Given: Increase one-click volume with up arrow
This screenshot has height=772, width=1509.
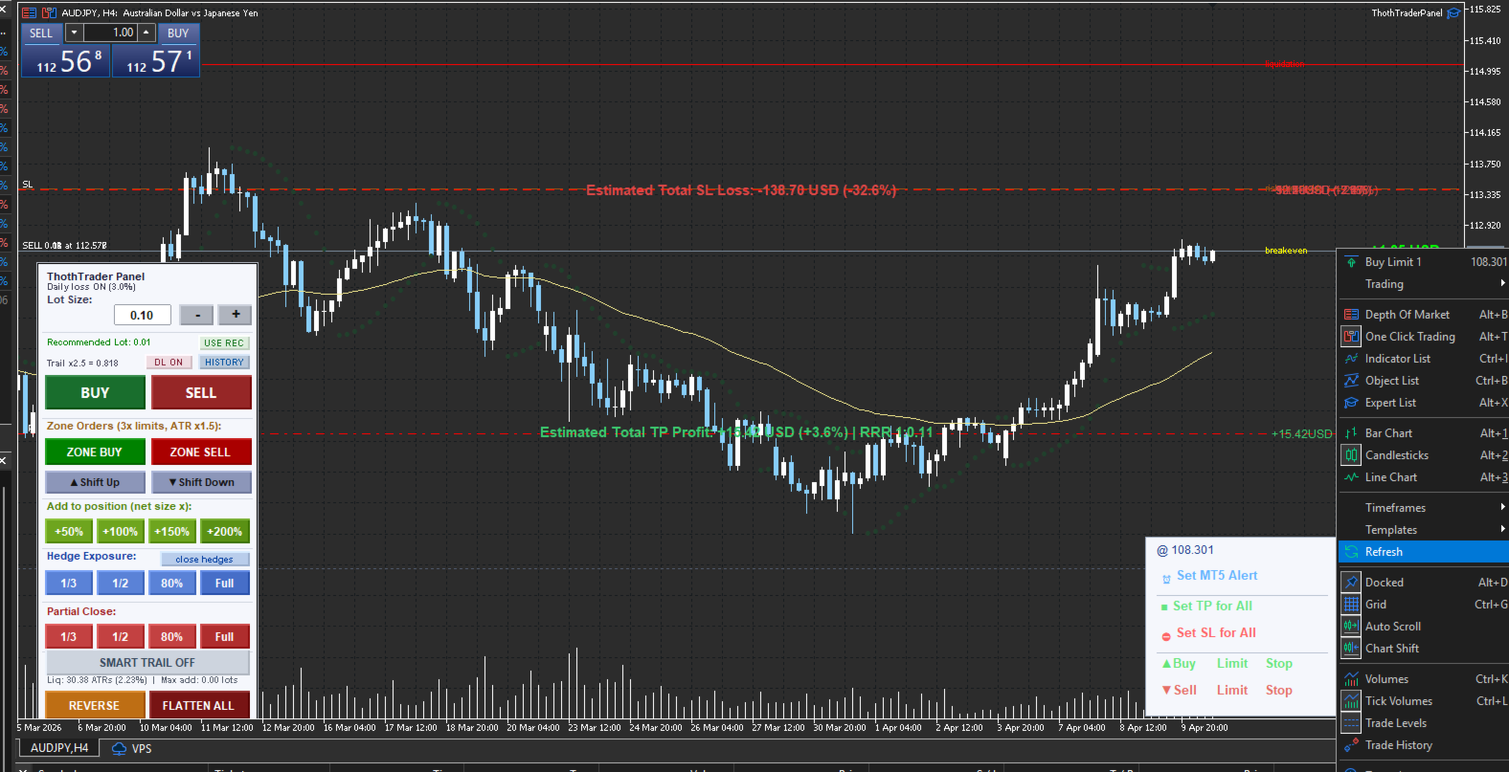Looking at the screenshot, I should click(146, 33).
